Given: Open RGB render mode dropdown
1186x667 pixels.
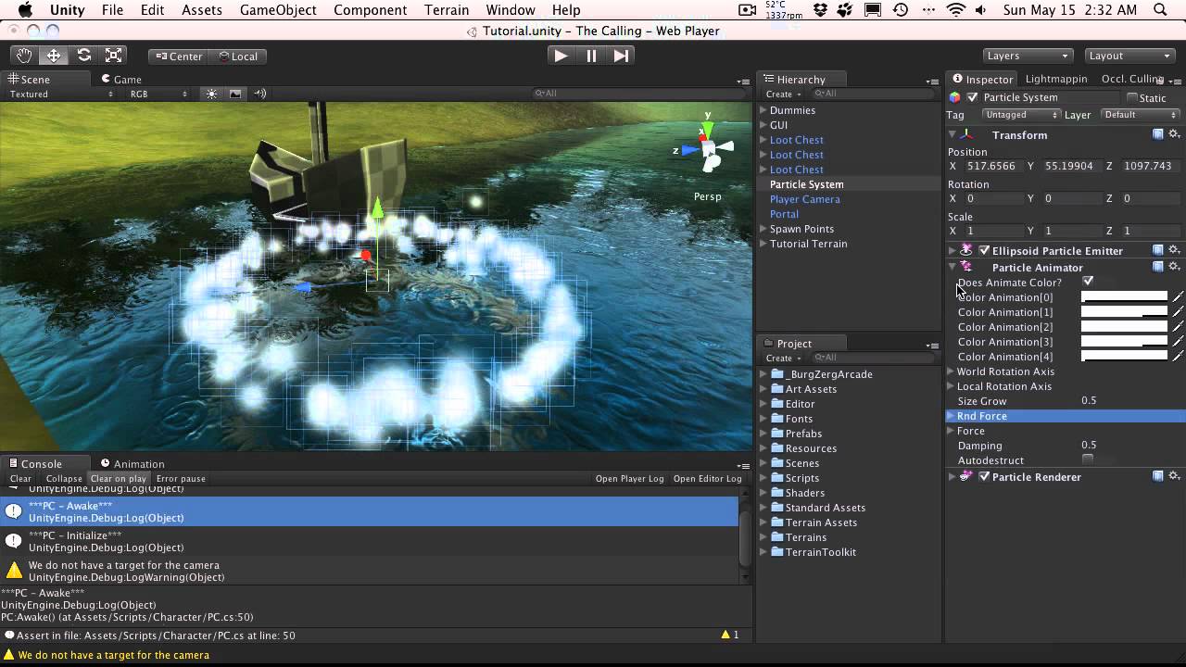Looking at the screenshot, I should click(x=158, y=94).
